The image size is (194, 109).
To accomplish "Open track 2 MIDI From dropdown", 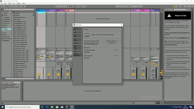I will (51, 52).
